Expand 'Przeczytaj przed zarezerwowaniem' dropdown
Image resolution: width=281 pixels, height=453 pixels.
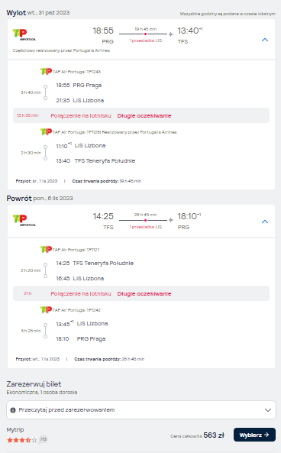pos(141,409)
